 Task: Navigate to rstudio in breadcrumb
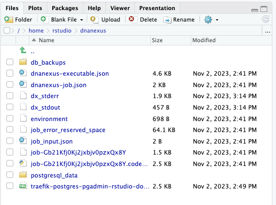click(x=62, y=31)
